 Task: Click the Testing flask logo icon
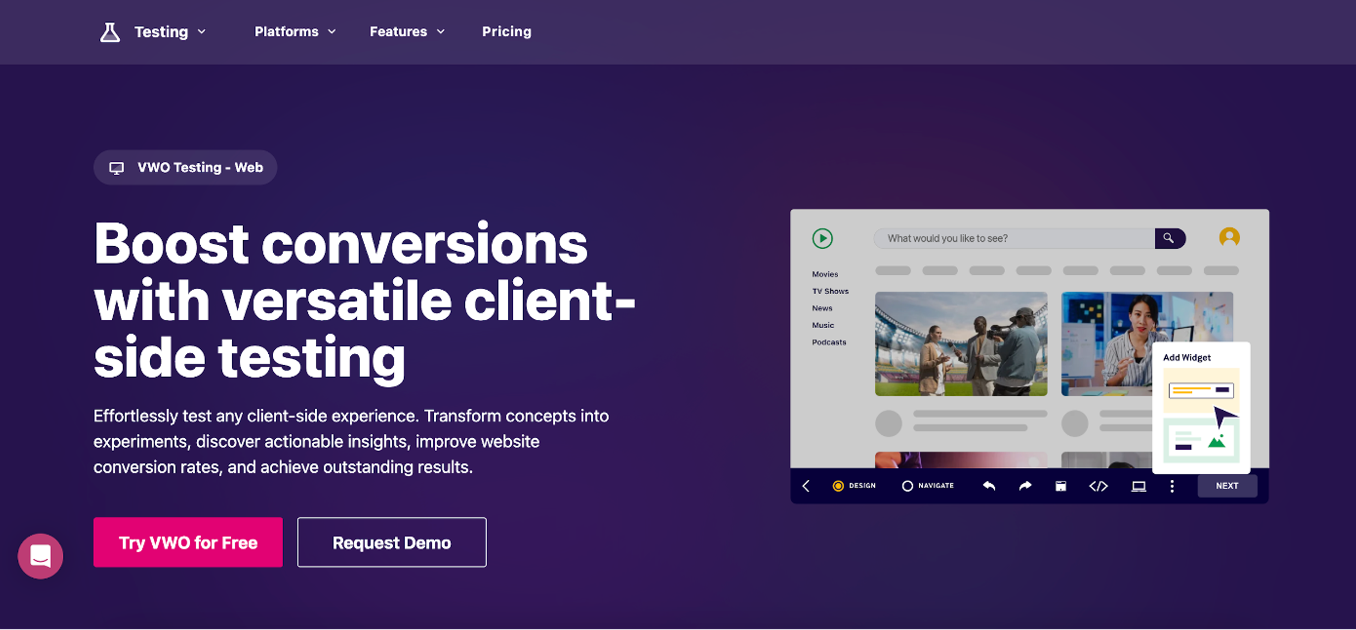pyautogui.click(x=110, y=32)
